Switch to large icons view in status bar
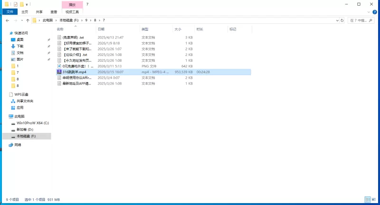Image resolution: width=380 pixels, height=205 pixels. 373,200
